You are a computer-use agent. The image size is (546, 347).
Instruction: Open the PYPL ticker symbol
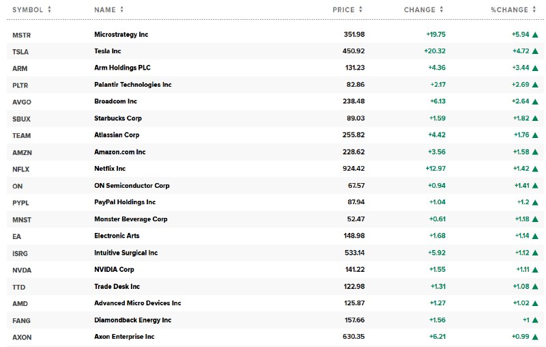tap(20, 203)
